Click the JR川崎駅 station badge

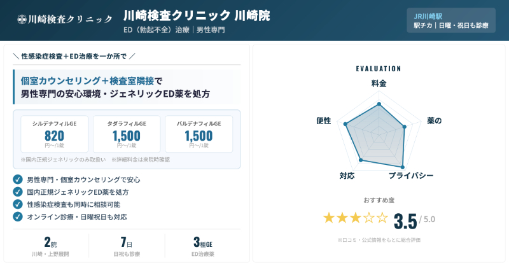450,20
